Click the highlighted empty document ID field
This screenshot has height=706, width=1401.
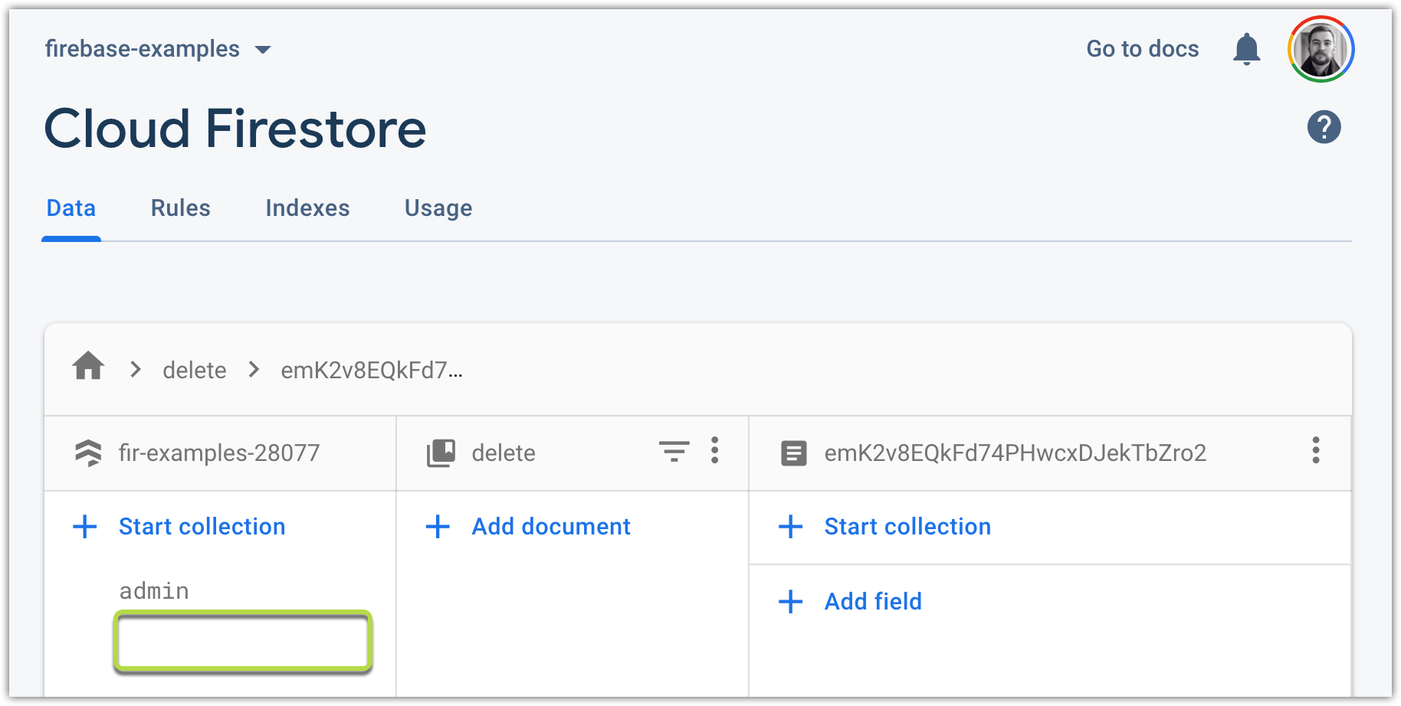(242, 642)
